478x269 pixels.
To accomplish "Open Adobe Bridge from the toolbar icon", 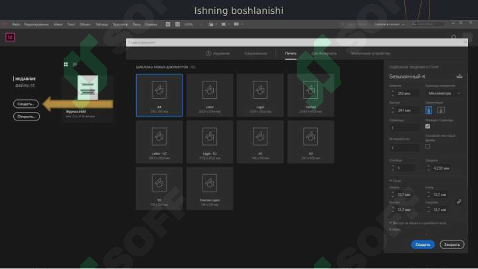I will click(168, 24).
